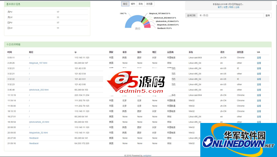Open the 帮助 link
Viewport: 277px width, 157px height.
[x=231, y=7]
